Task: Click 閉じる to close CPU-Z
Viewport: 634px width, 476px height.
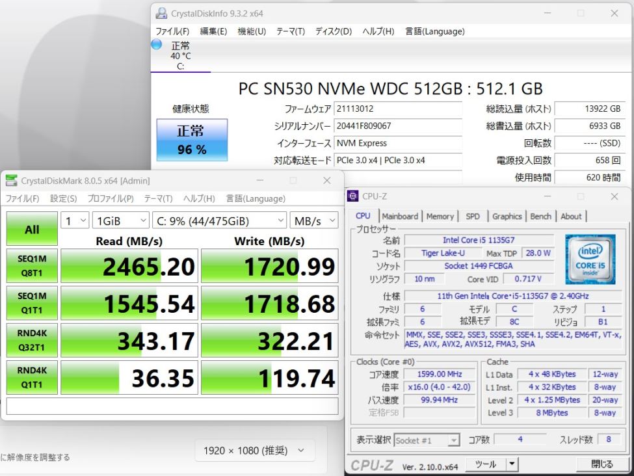Action: (x=601, y=464)
